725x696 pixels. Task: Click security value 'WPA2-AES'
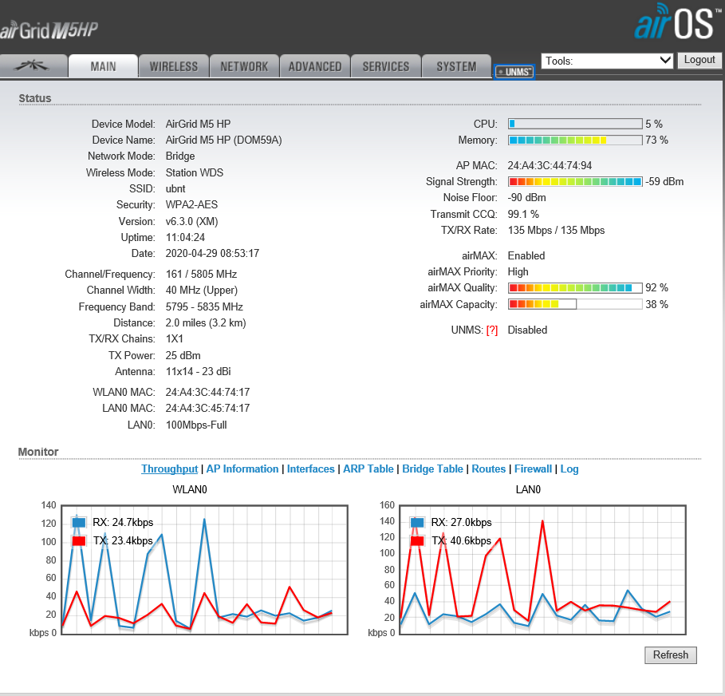tap(191, 204)
